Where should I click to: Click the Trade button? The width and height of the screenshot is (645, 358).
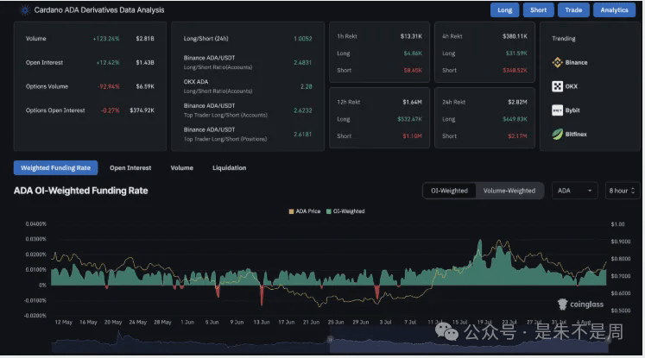pos(573,10)
